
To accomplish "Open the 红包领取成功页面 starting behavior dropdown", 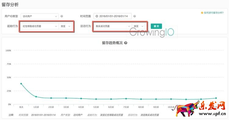I will tap(40, 26).
